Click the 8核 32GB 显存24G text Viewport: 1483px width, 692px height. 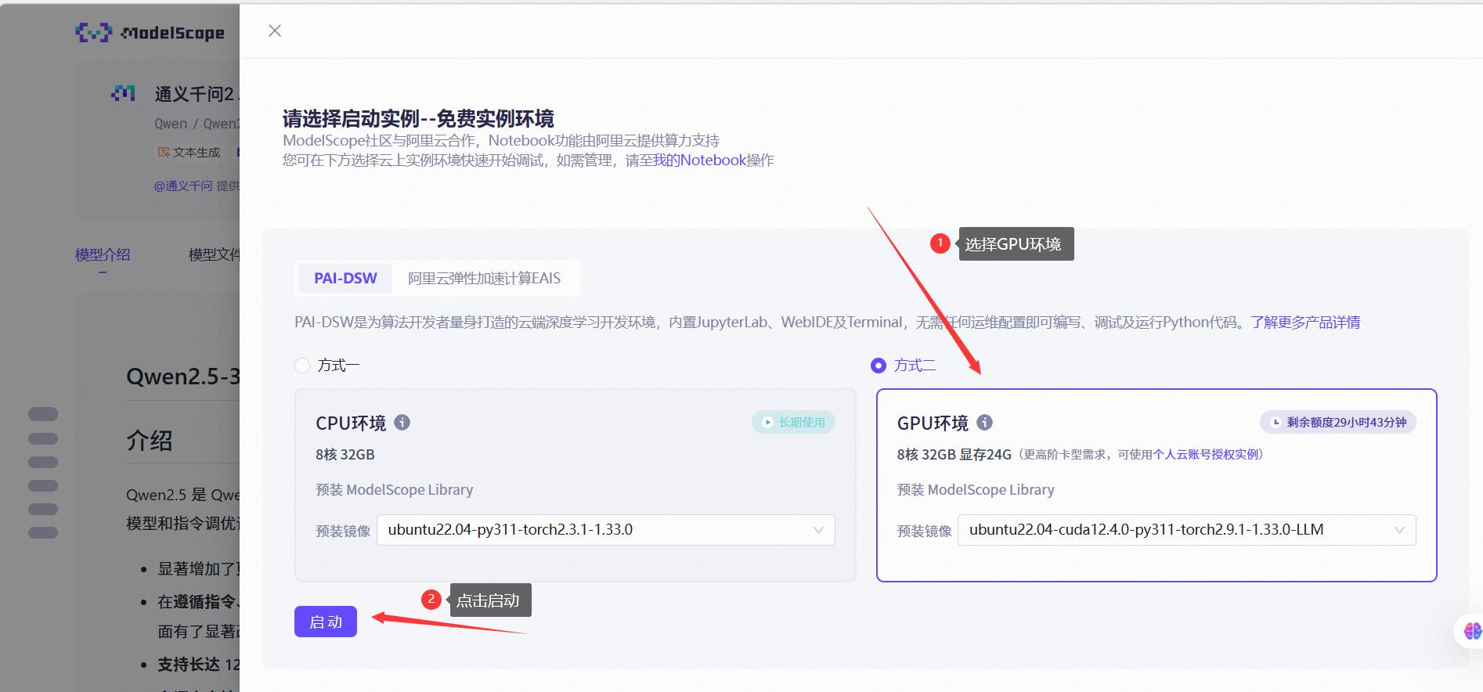click(x=954, y=455)
